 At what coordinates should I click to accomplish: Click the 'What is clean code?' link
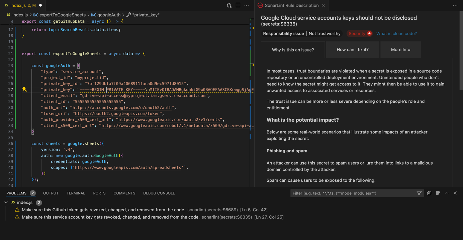(396, 33)
